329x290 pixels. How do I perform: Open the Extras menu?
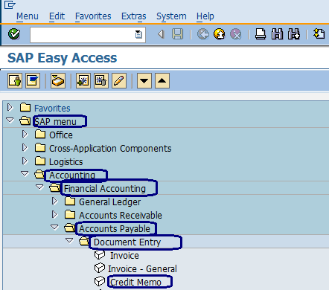(x=134, y=16)
